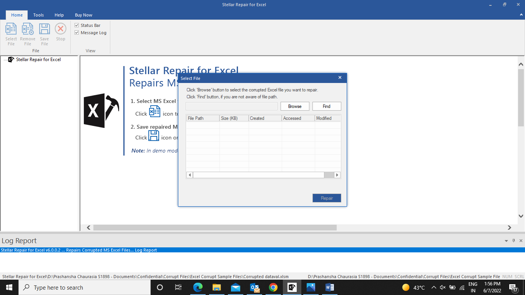The width and height of the screenshot is (525, 295).
Task: Select Stellar Repair for Excel tree node
Action: [38, 60]
